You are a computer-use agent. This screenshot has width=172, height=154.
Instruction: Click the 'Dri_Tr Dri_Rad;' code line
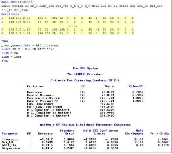pos(15,10)
